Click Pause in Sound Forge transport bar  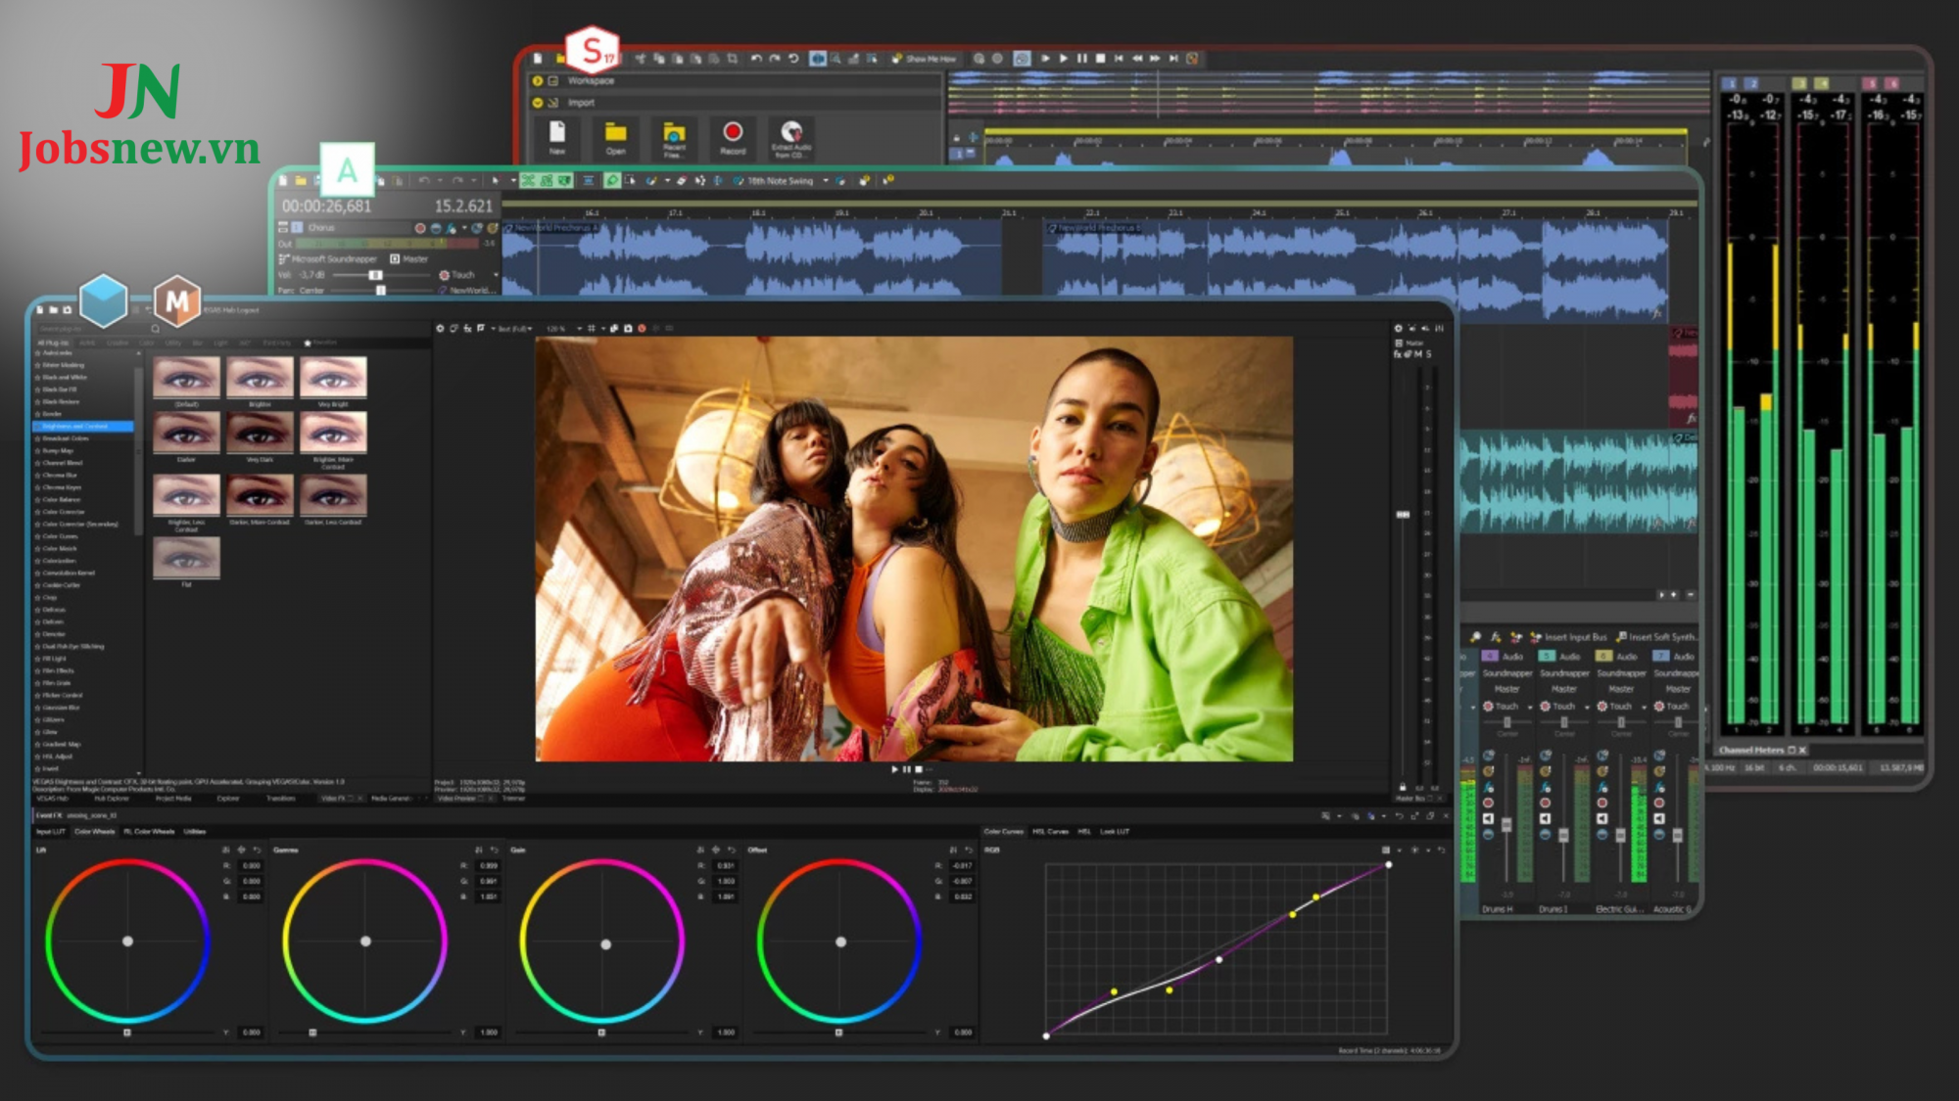coord(1081,59)
